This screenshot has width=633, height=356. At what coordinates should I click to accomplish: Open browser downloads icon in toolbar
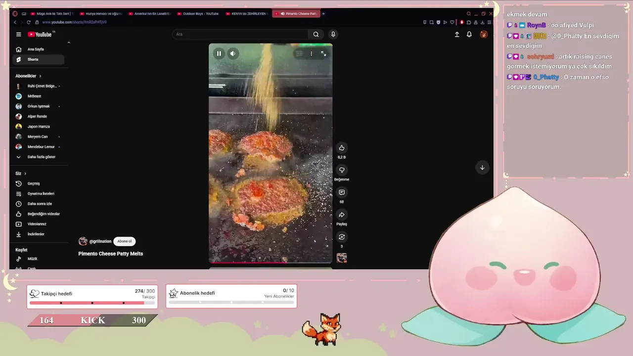tap(483, 22)
